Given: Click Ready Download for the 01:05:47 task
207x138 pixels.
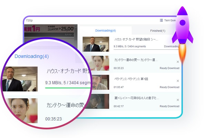Looking at the screenshot, I should (x=169, y=87).
